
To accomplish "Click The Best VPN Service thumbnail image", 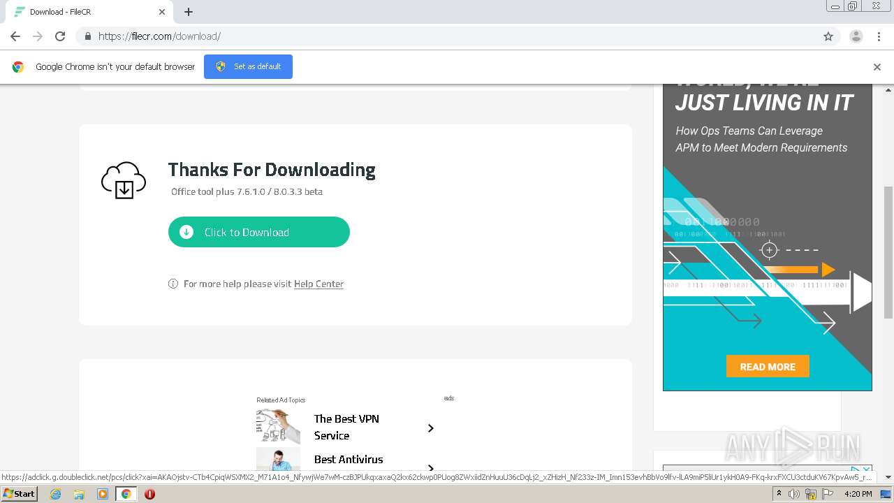I will [x=278, y=426].
